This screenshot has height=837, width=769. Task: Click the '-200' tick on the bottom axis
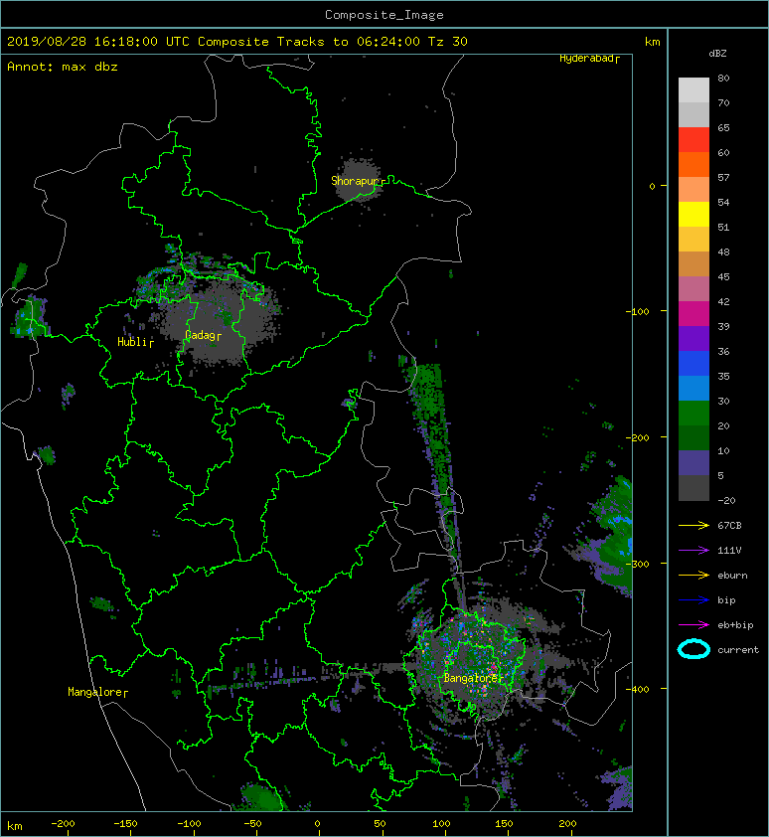coord(63,824)
